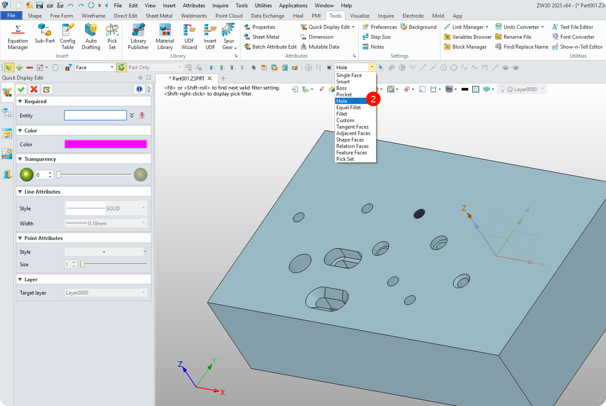
Task: Click the Properties button
Action: click(x=259, y=27)
